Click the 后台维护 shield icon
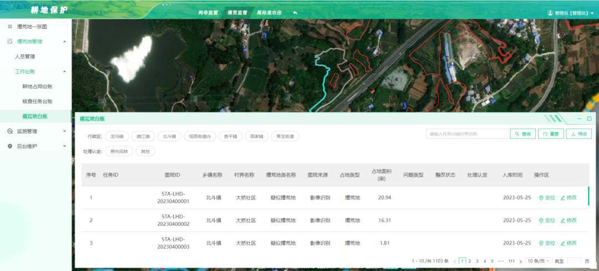Screen dimensions: 599x271 click(10, 146)
